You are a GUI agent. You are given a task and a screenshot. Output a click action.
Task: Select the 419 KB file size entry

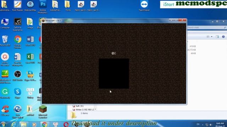tap(193, 46)
